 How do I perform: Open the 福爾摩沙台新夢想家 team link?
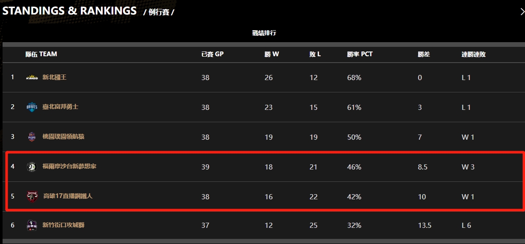click(x=69, y=166)
